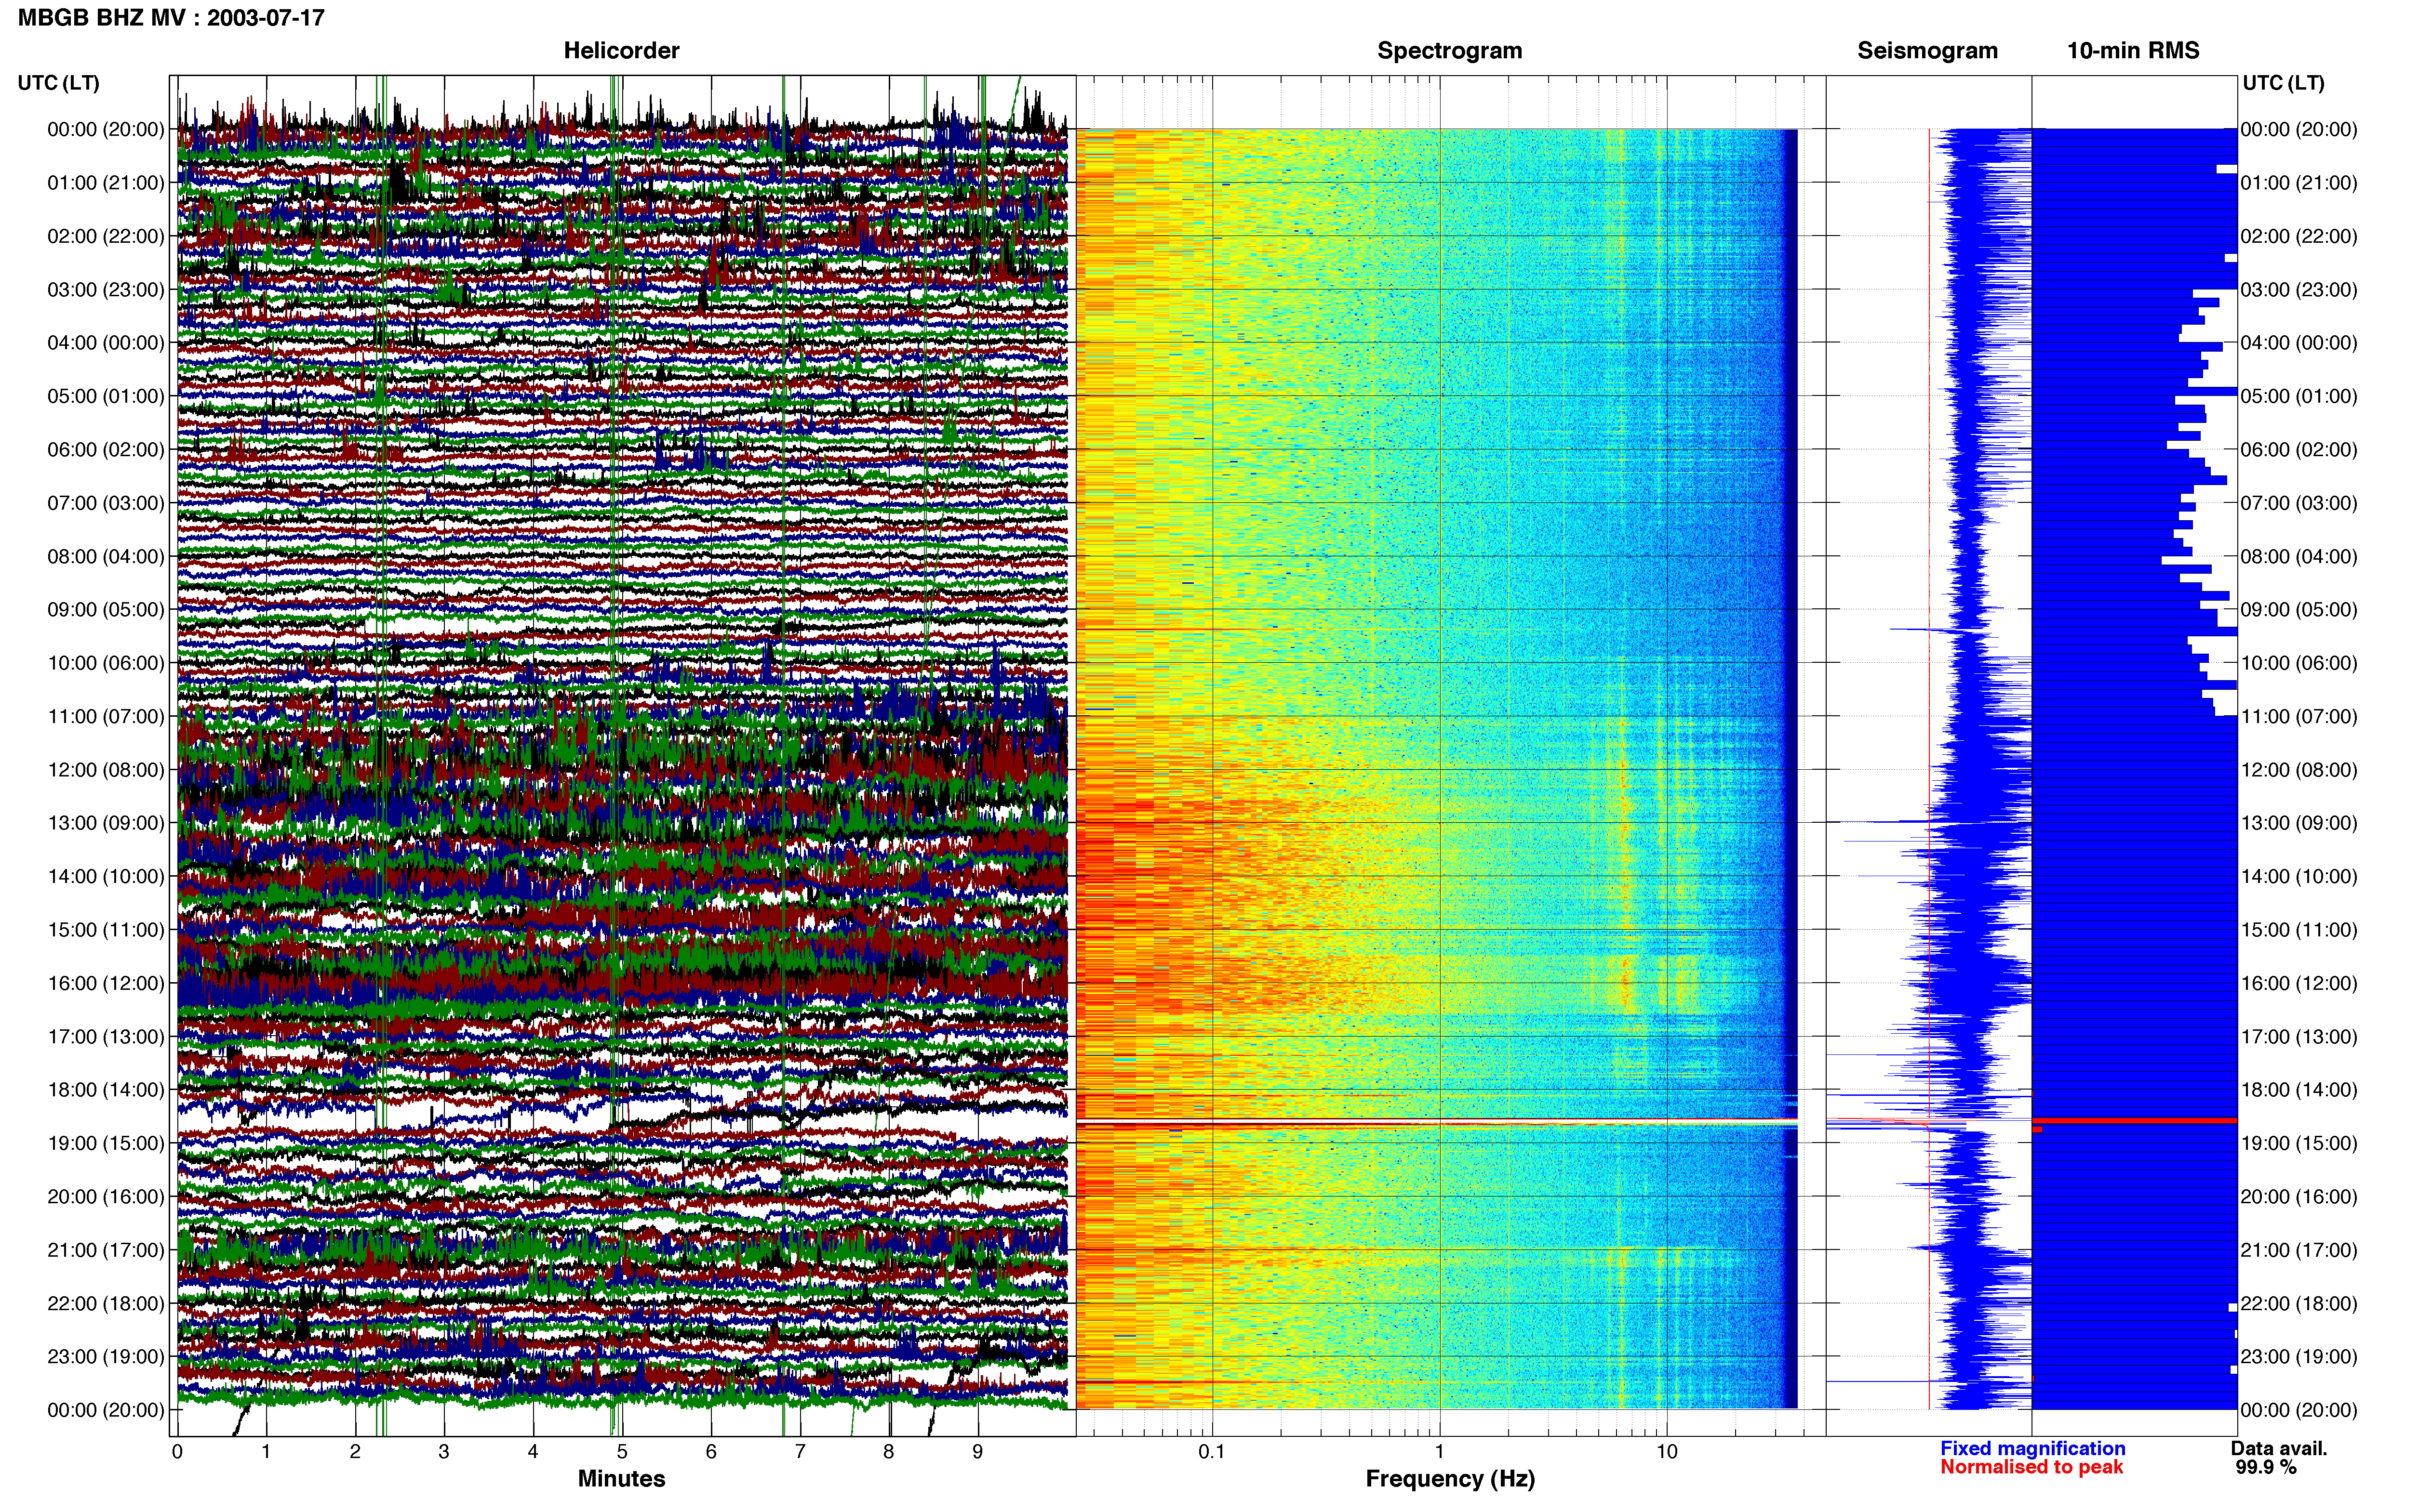Click 18:00 (14:00) on the left time axis
2419x1512 pixels.
pyautogui.click(x=106, y=1089)
